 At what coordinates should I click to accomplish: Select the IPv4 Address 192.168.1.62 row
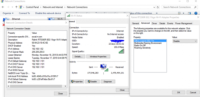(x=37, y=49)
